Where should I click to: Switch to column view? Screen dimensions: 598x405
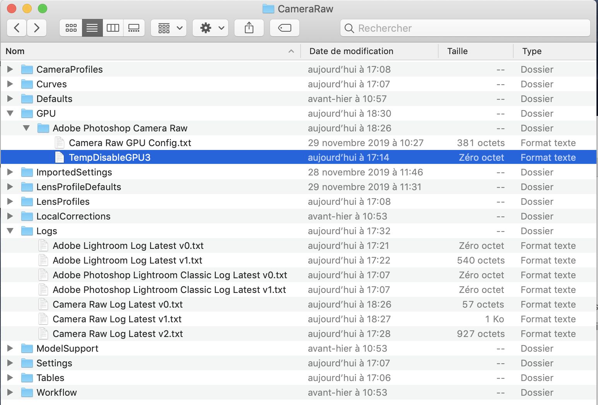(x=113, y=28)
